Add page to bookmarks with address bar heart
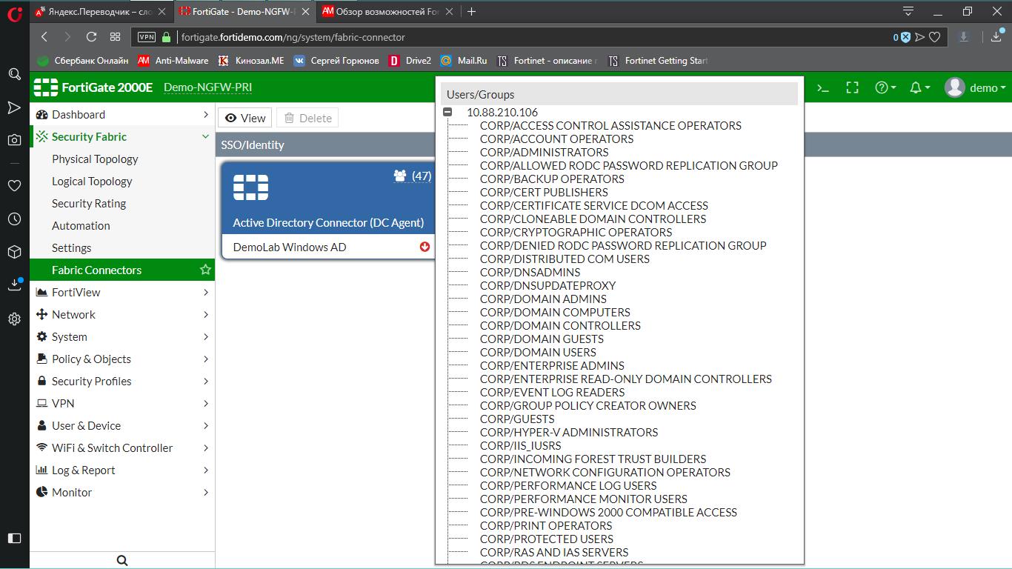 [935, 37]
